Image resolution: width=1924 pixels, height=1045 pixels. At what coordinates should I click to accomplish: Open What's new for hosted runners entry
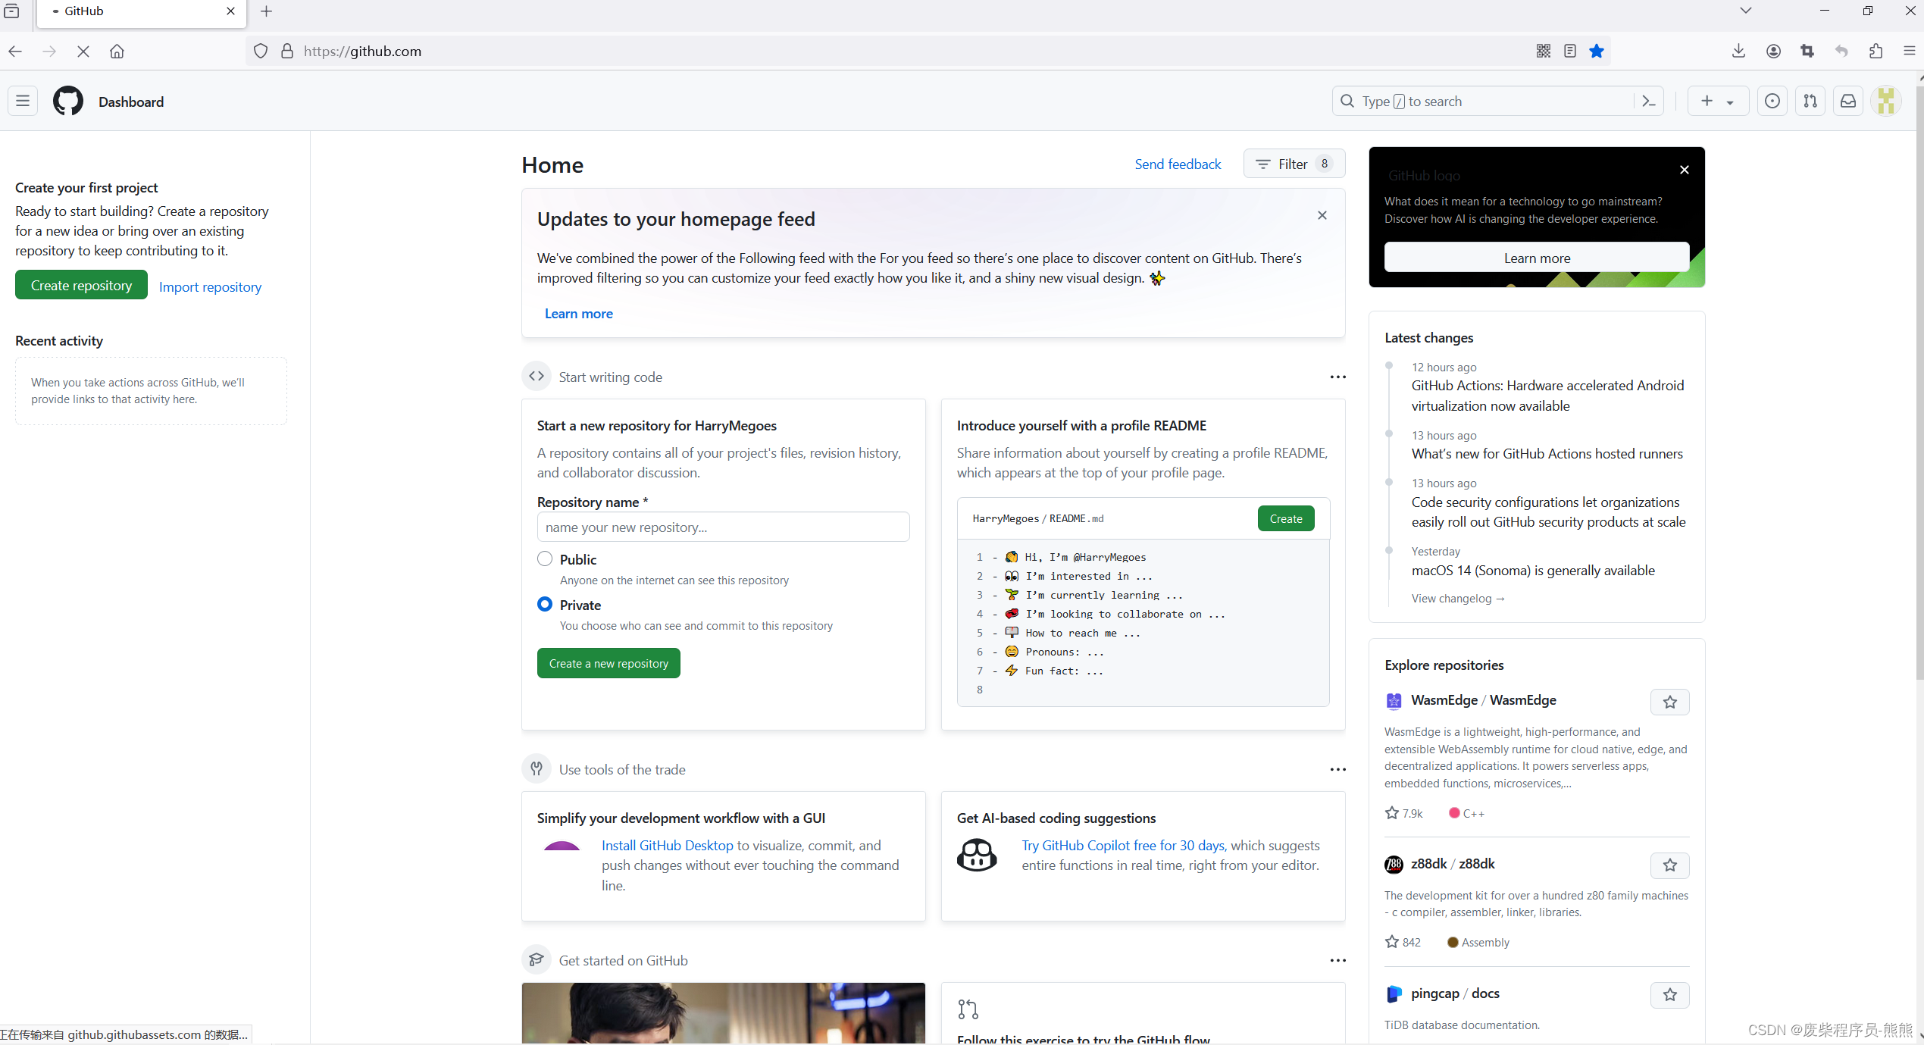click(1547, 453)
